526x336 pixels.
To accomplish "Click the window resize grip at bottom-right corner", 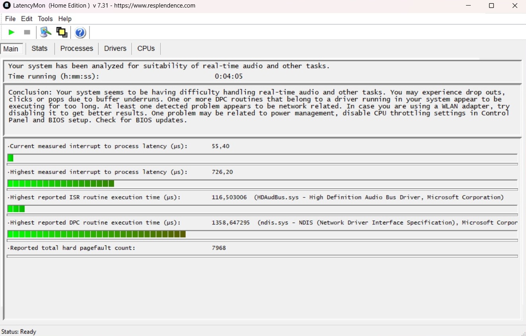I will (523, 333).
